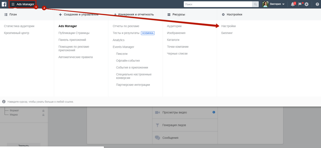The width and height of the screenshot is (321, 148).
Task: Click the Настройки column heading with gear
Action: tap(232, 14)
